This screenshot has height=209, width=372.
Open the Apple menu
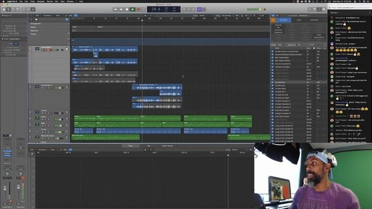(3, 1)
